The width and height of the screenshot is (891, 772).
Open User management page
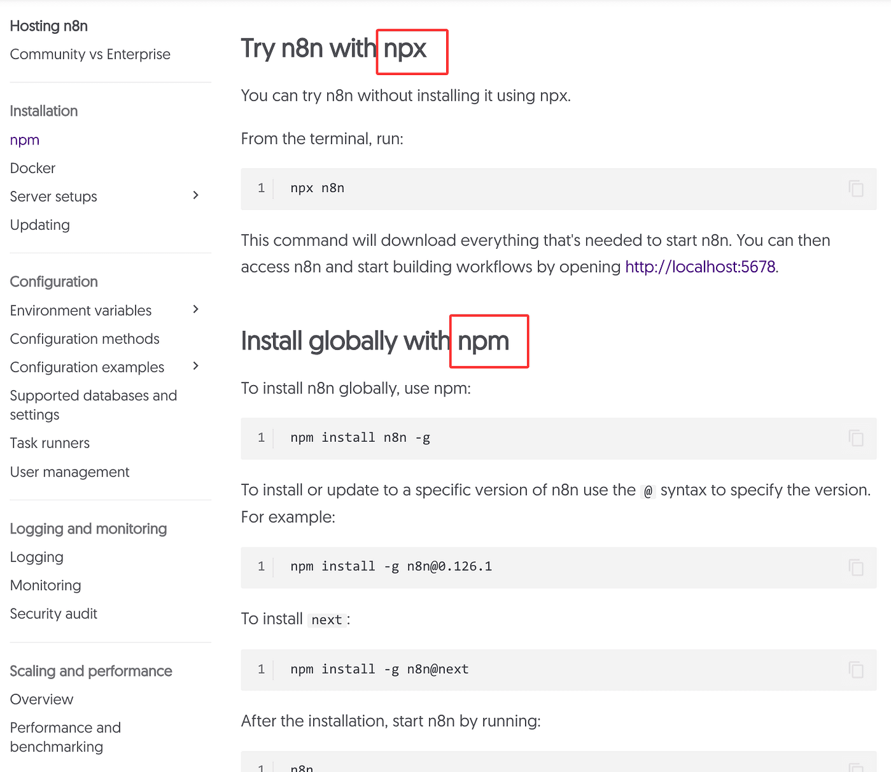[69, 472]
